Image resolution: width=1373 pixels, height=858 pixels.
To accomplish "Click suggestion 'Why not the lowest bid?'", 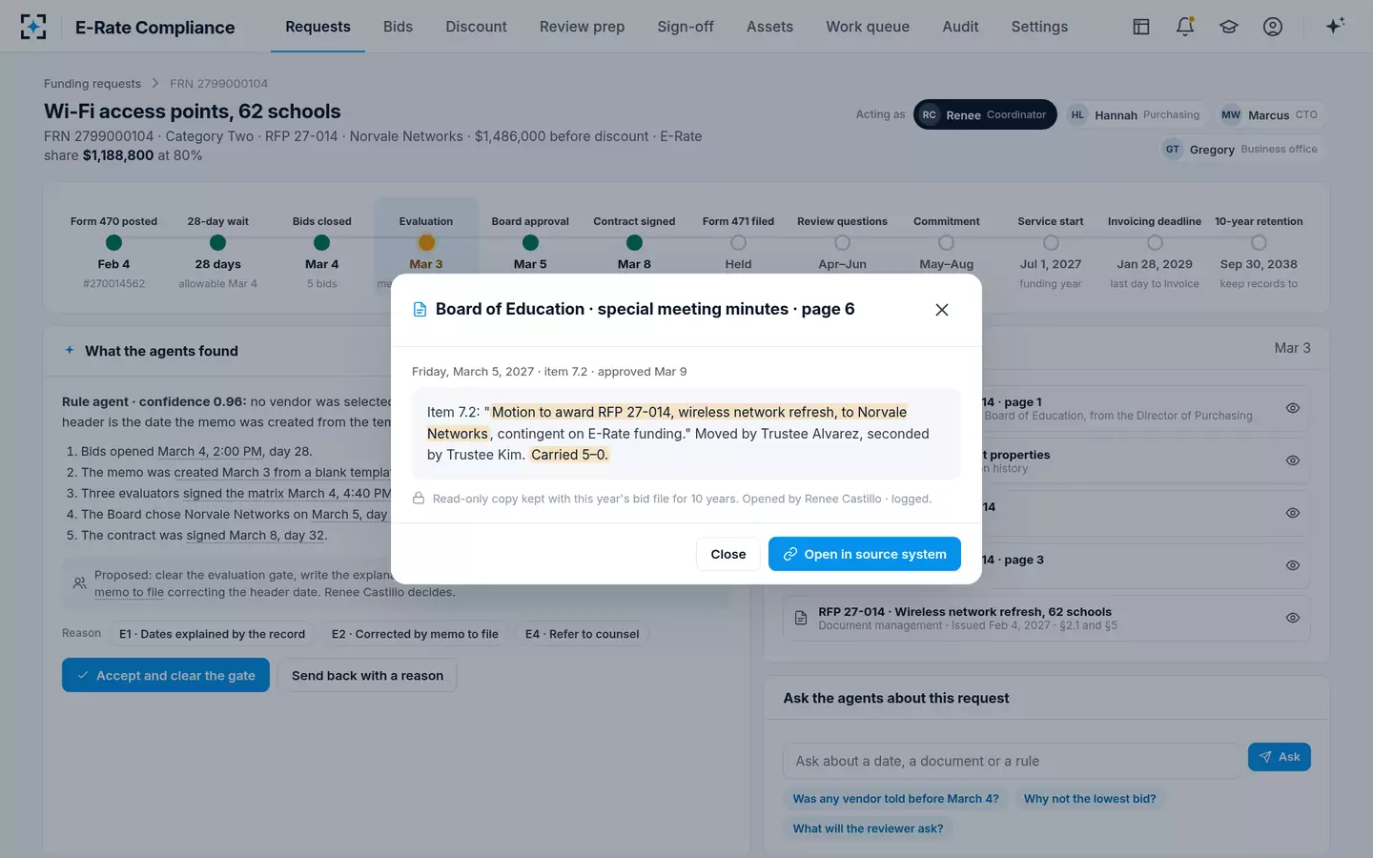I will tap(1090, 799).
